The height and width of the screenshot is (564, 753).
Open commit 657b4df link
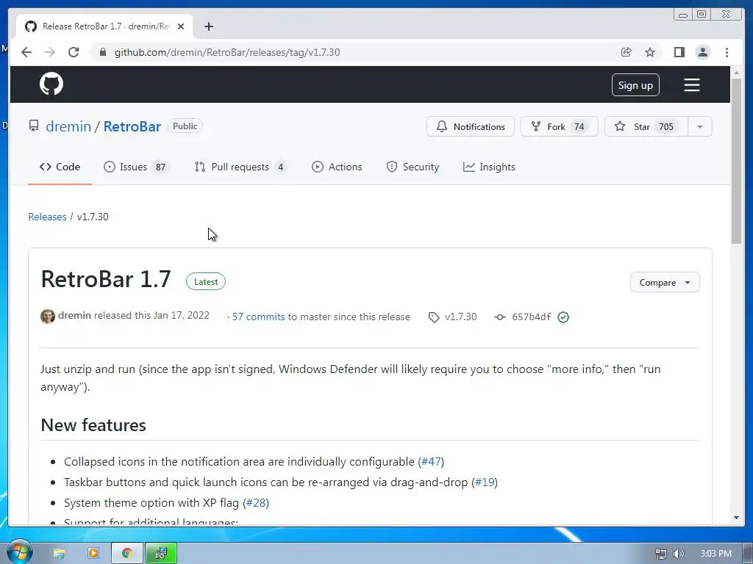[531, 317]
